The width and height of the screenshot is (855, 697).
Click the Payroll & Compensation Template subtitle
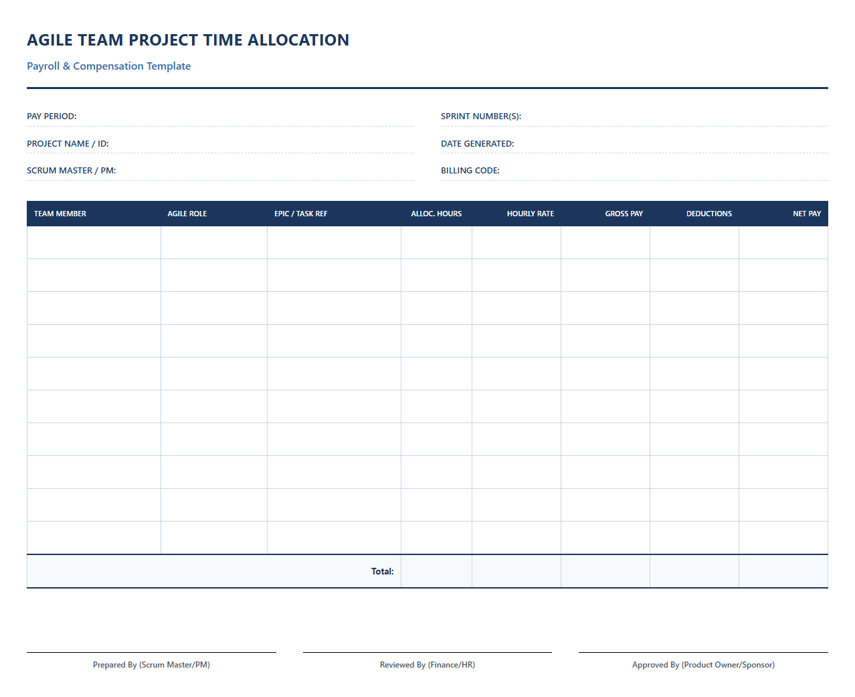click(109, 66)
